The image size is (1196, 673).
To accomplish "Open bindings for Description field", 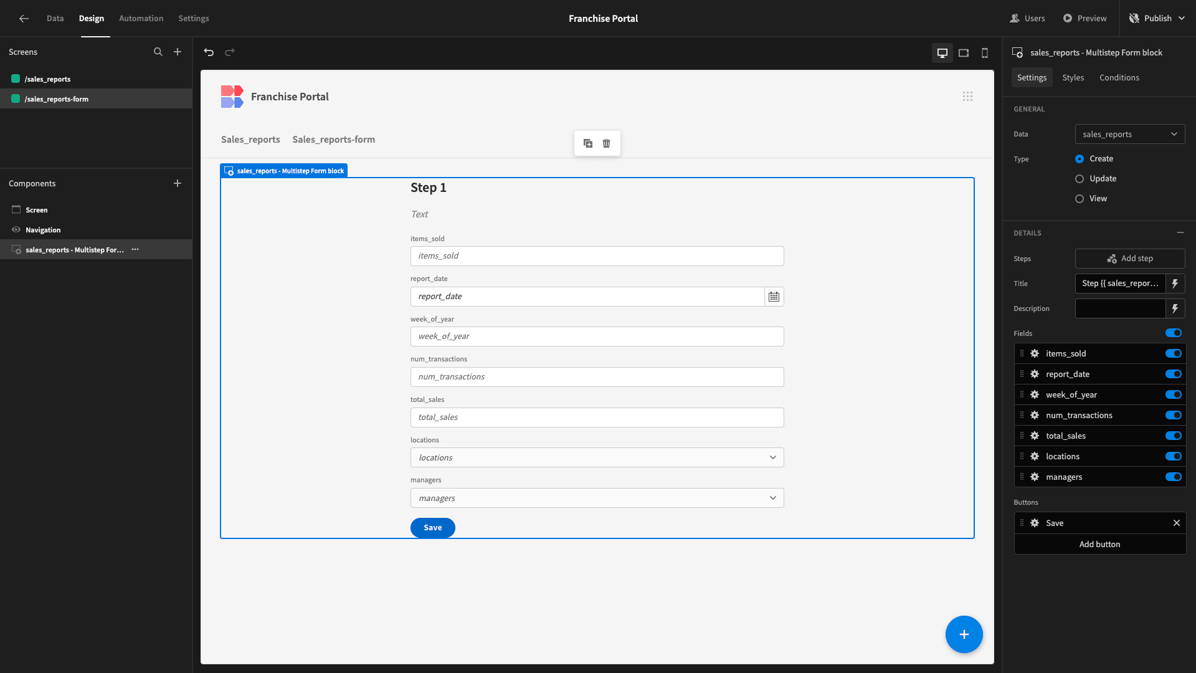I will (1175, 308).
